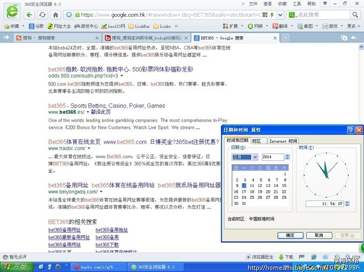The image size is (364, 272).
Task: Switch to the 博狗 - 搜狗搜索 tab
Action: click(57, 38)
